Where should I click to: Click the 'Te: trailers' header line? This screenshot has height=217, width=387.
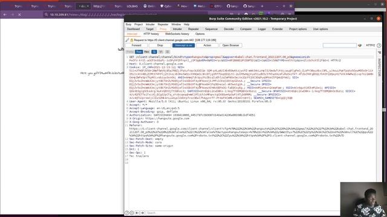point(139,156)
